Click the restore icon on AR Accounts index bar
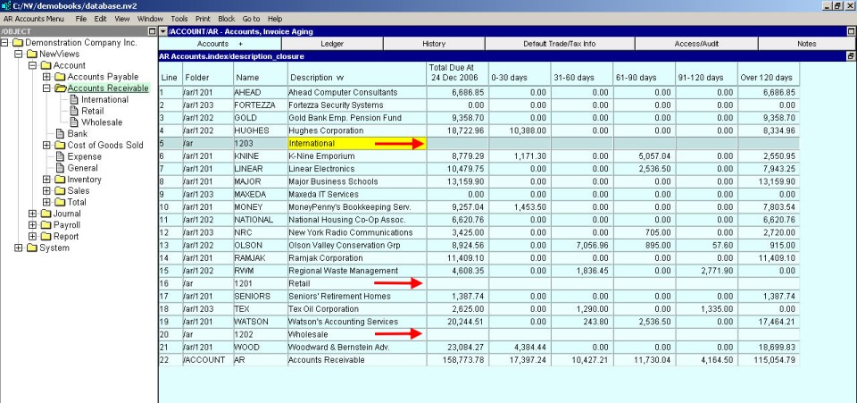 click(x=851, y=55)
